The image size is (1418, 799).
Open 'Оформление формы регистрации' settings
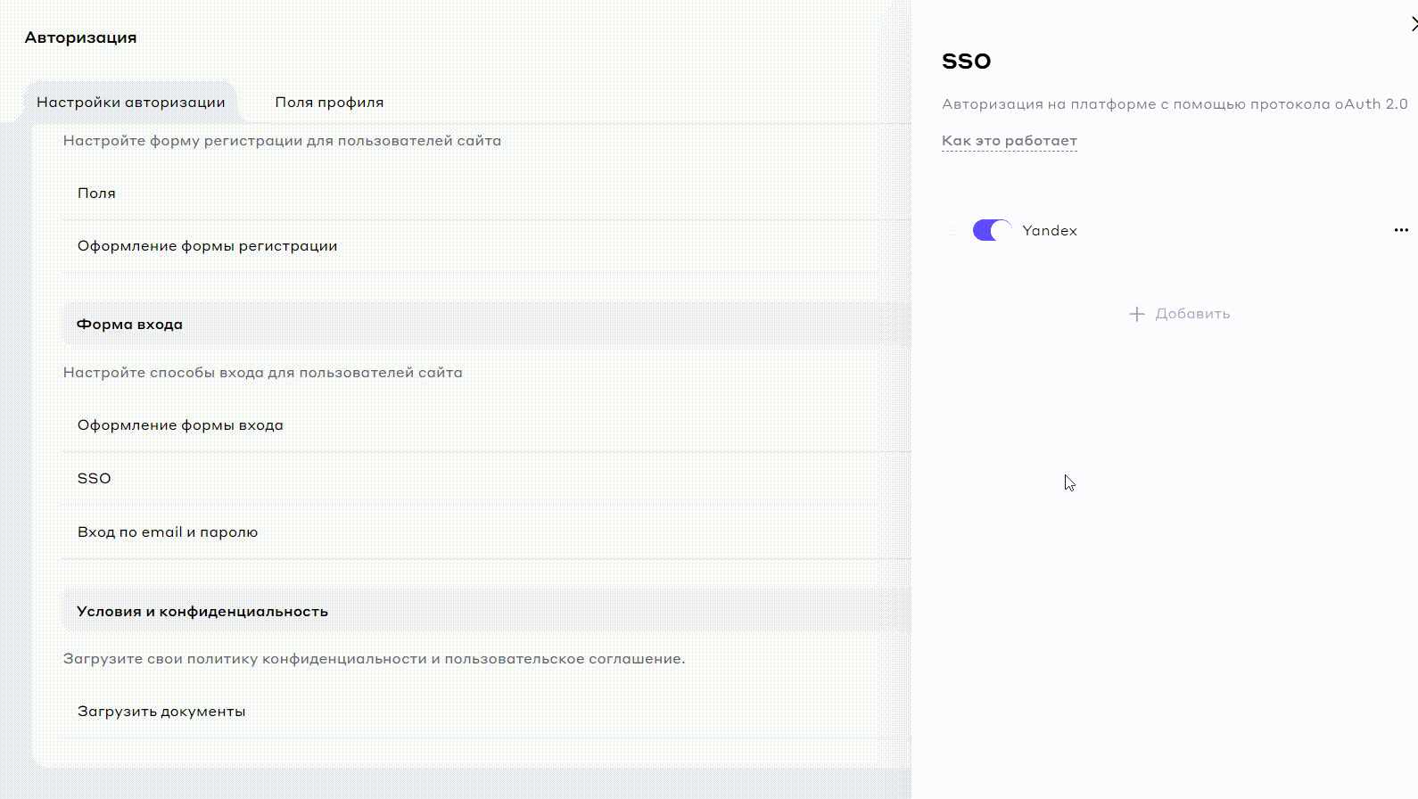tap(207, 246)
